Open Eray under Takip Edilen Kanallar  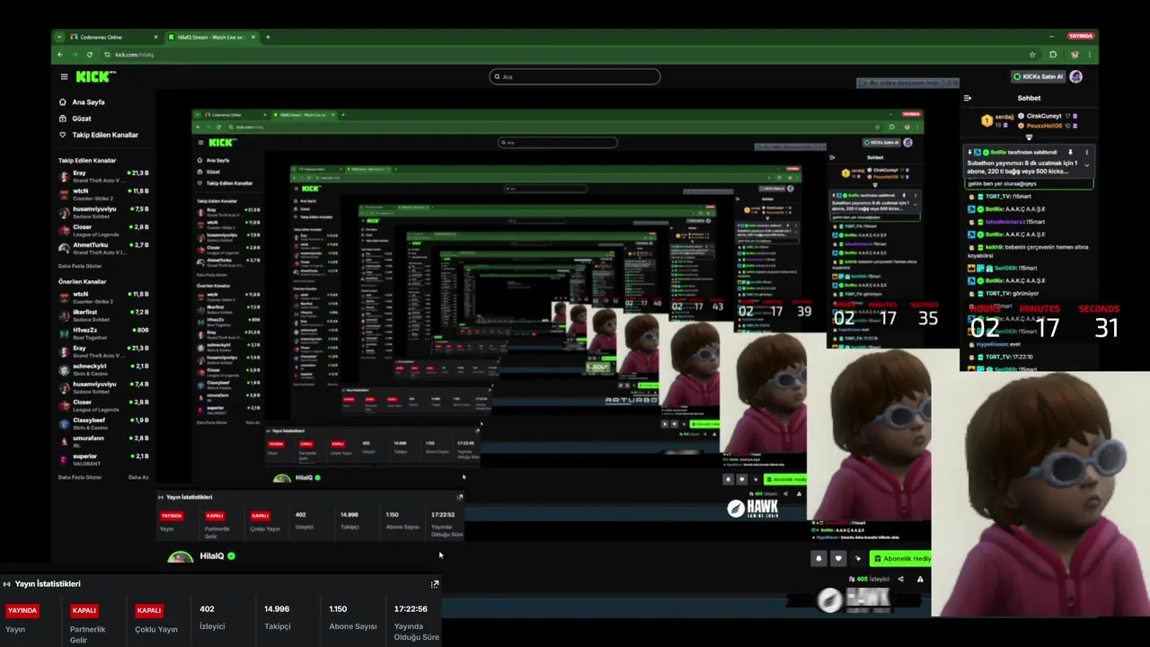tap(103, 175)
